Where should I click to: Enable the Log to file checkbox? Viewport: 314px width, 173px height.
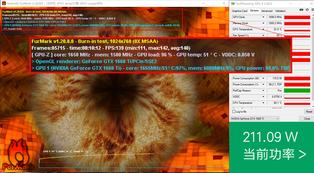pos(234,112)
